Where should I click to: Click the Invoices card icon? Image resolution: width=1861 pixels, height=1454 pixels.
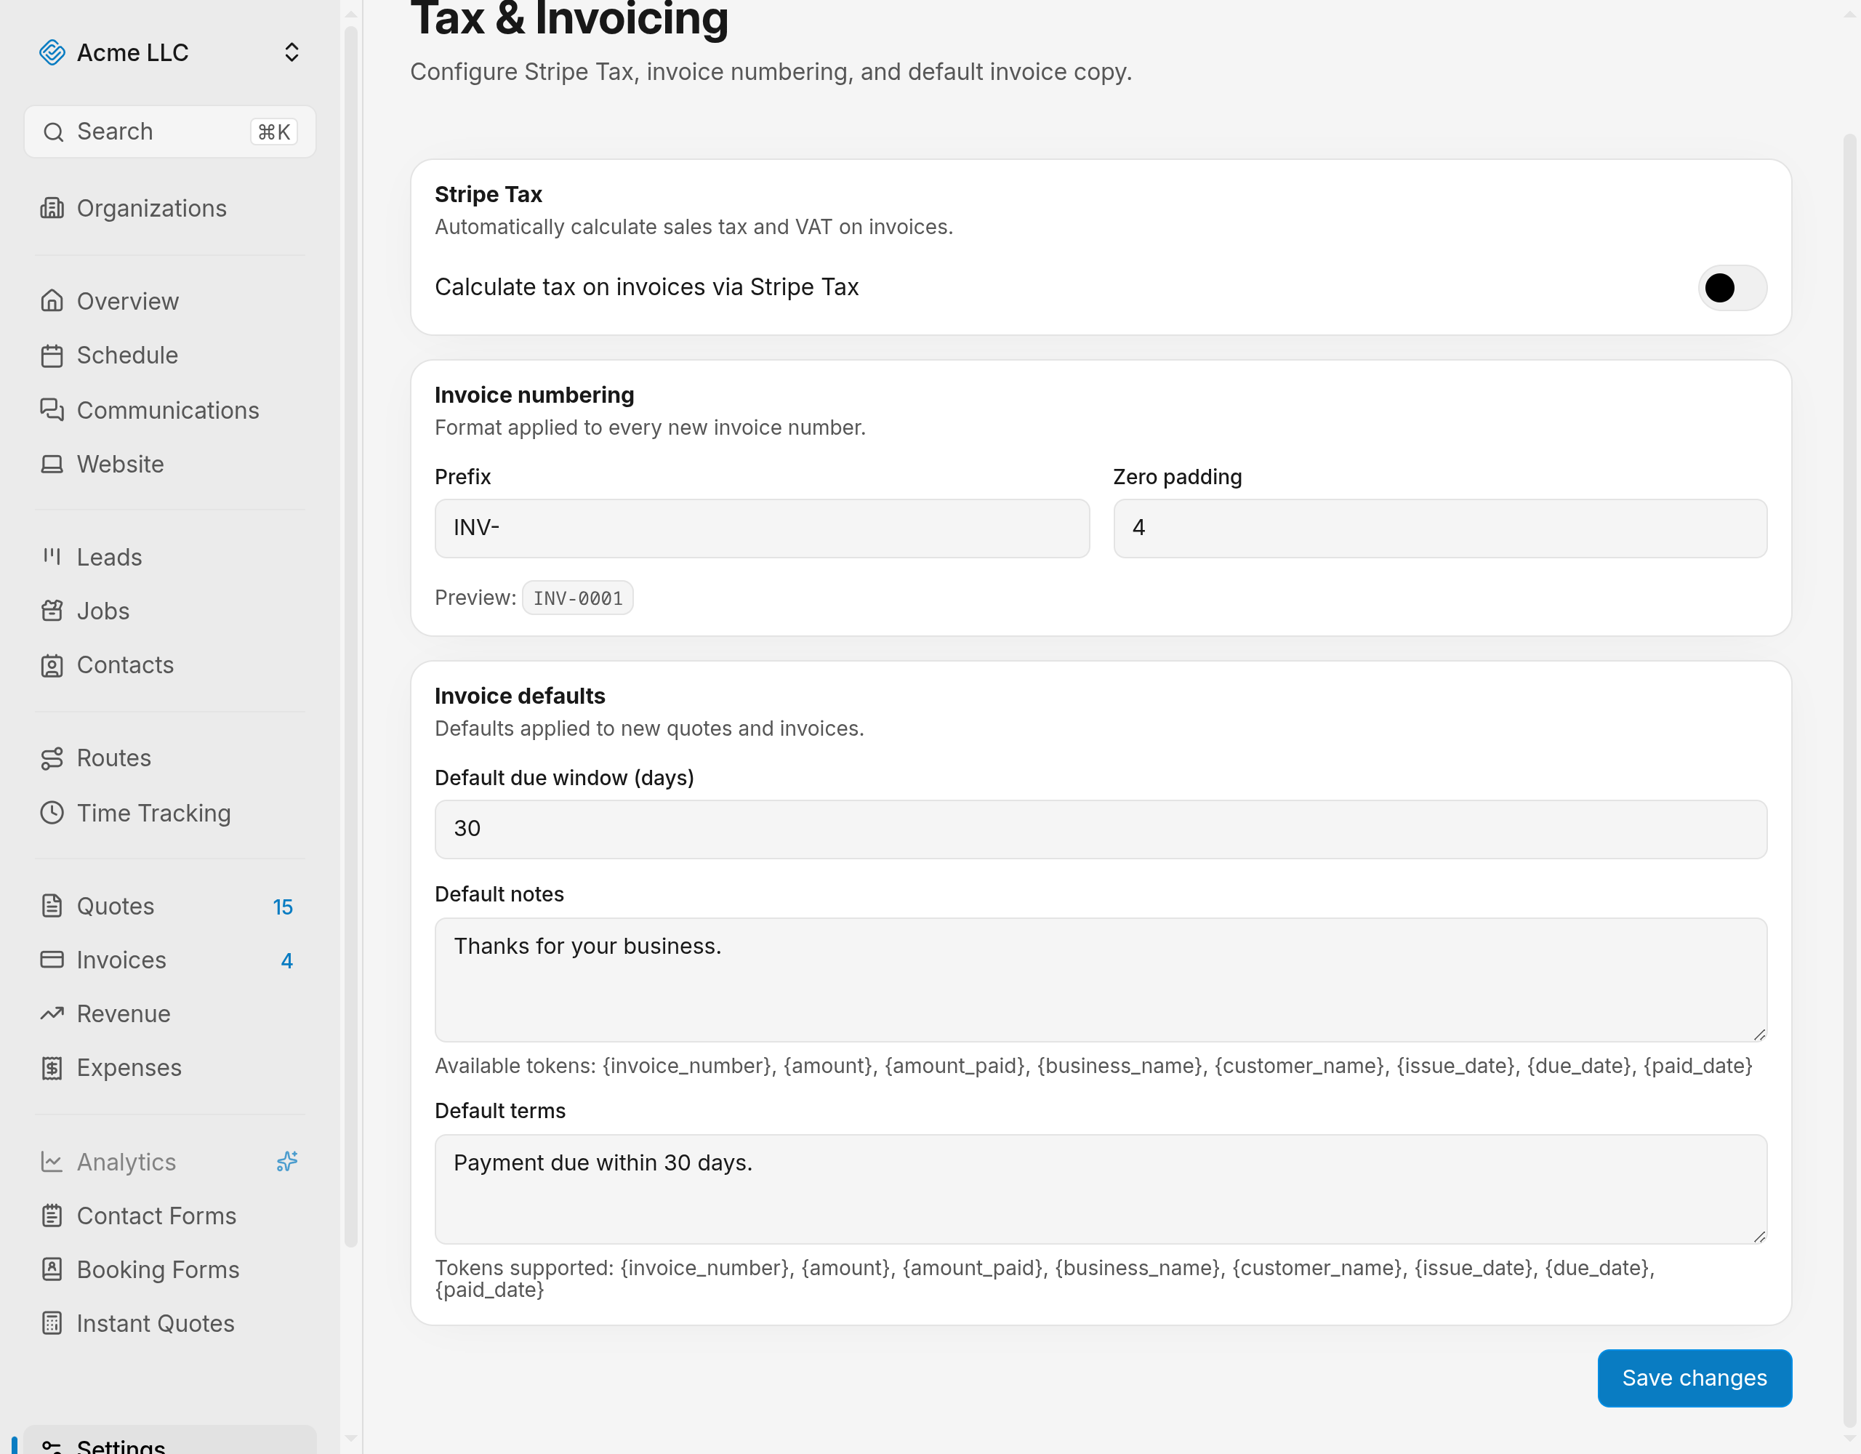tap(52, 960)
